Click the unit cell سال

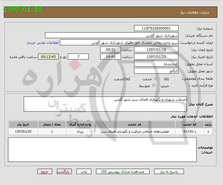tap(80, 131)
